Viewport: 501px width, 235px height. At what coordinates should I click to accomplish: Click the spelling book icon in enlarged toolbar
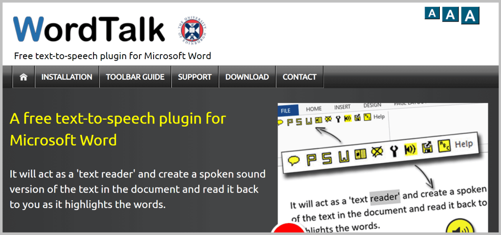coord(361,154)
